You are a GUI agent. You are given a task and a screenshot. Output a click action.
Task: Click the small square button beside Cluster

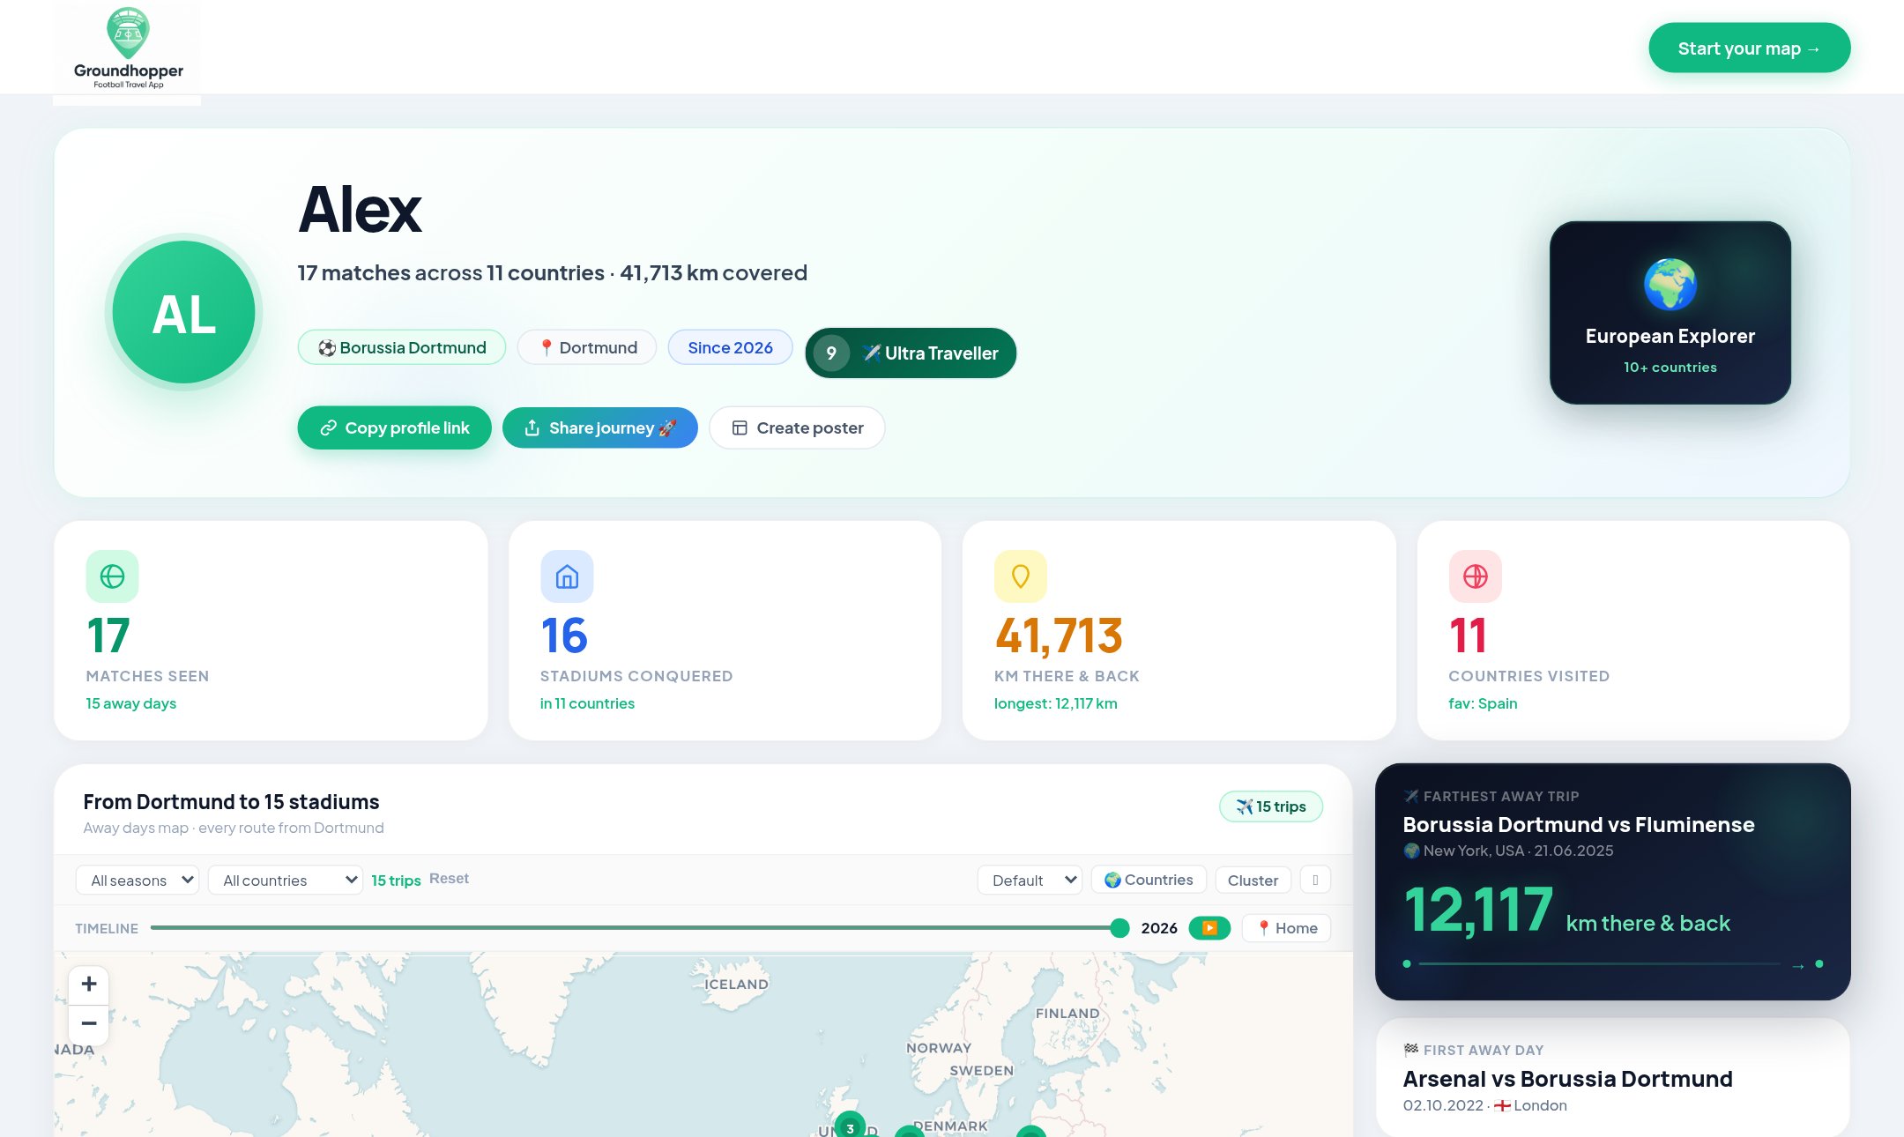tap(1315, 880)
